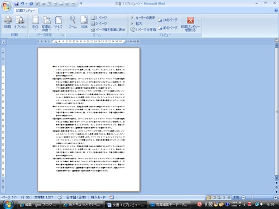The height and width of the screenshot is (209, 279).
Task: Select the Print Preview ribbon tab
Action: [26, 11]
